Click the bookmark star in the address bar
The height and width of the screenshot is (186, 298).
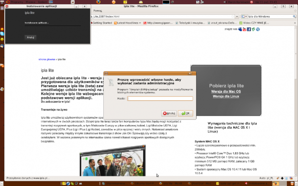point(233,16)
